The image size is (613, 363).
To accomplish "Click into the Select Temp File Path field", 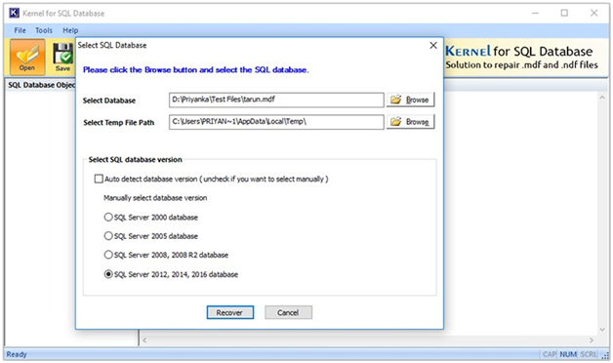I will [x=276, y=122].
